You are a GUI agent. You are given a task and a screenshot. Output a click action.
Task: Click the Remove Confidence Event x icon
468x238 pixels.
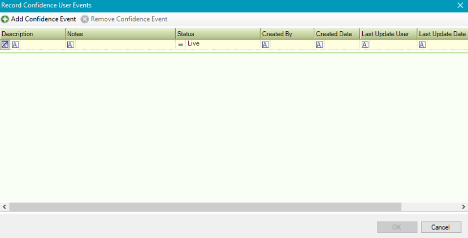(85, 19)
